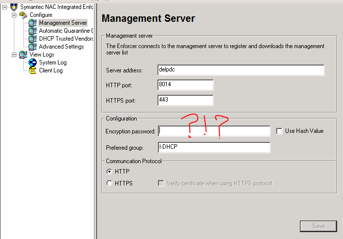The image size is (343, 239).
Task: Enable the Use Hash Value checkbox
Action: tap(279, 131)
